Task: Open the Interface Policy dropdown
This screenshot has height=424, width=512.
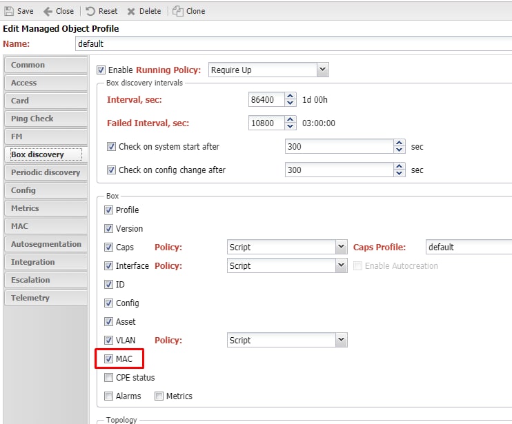Action: pyautogui.click(x=342, y=265)
